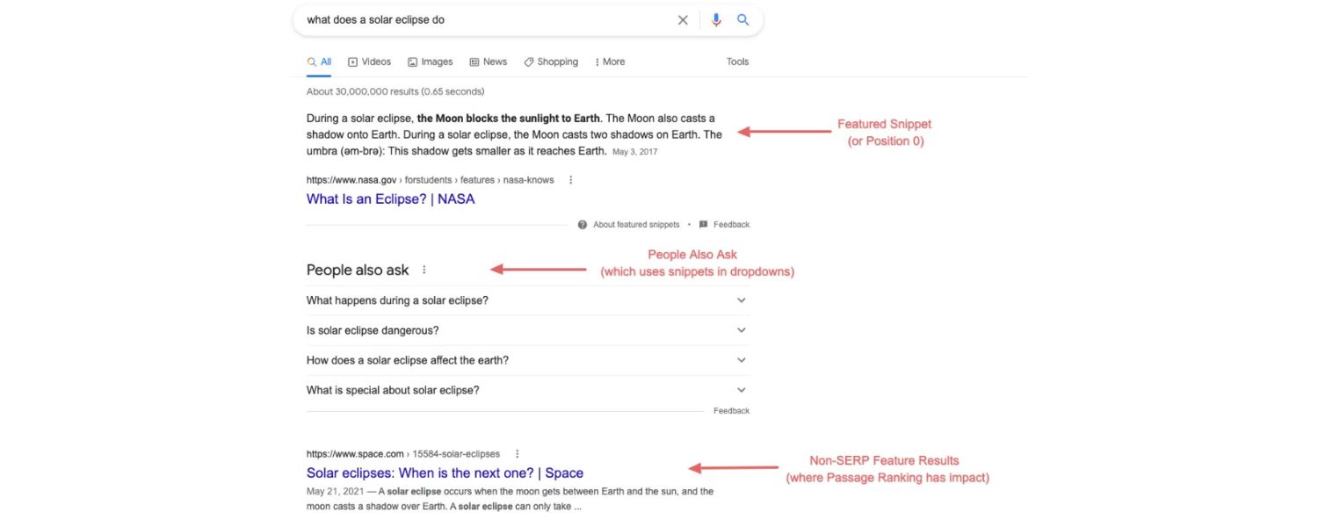This screenshot has width=1318, height=527.
Task: Select the Images search filter icon
Action: pos(411,61)
